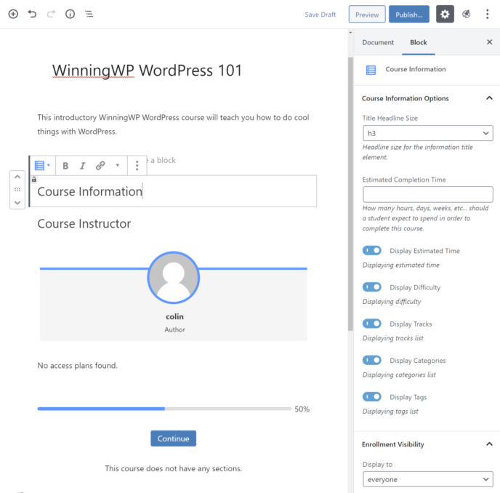Toggle Display Categories switch

(x=372, y=360)
